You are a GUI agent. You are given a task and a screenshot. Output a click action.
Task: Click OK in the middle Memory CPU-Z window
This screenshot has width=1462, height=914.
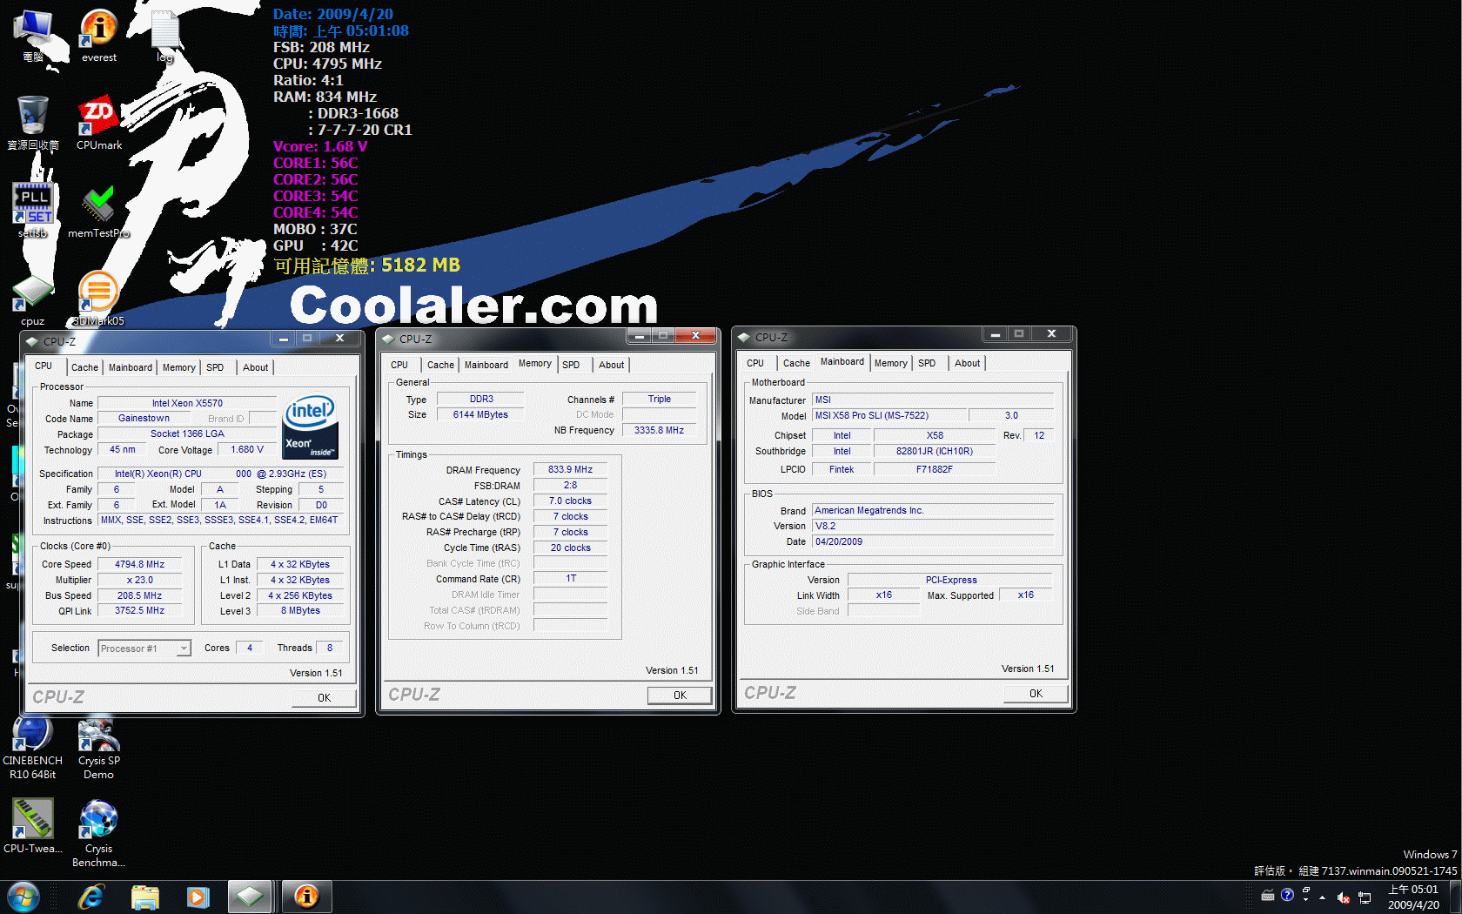pos(680,695)
